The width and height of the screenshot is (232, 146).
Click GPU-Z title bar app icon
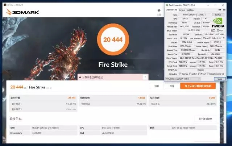(x=167, y=5)
